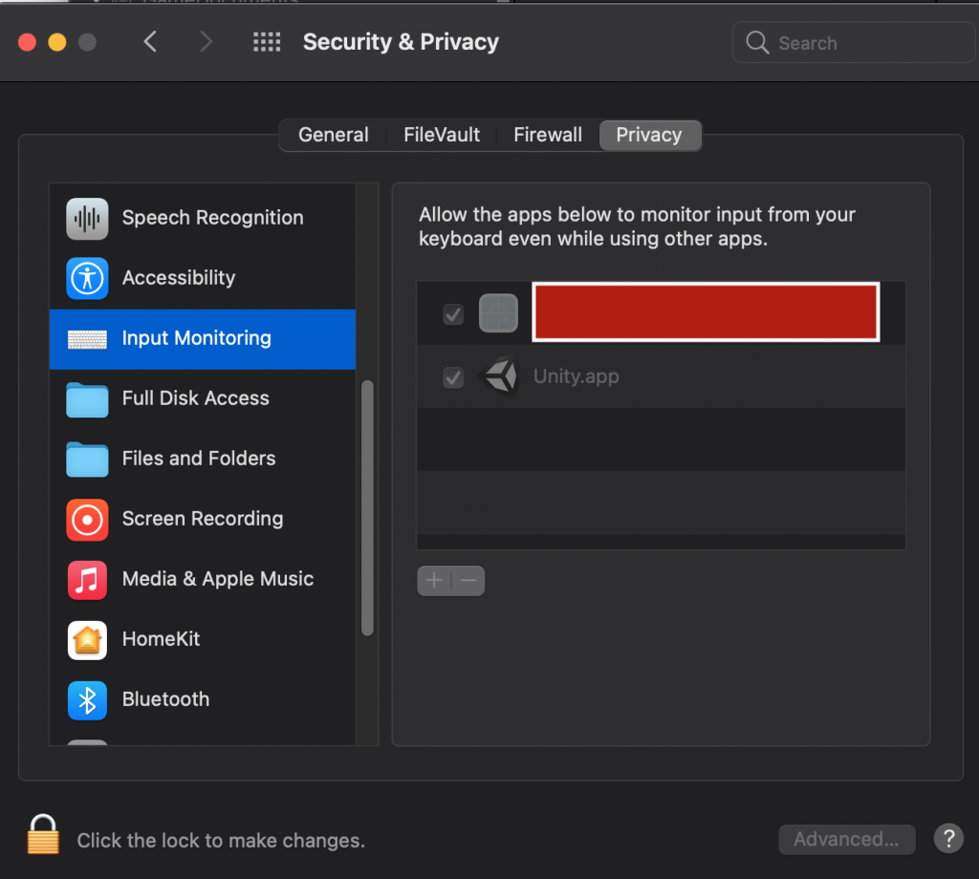
Task: Open the FileVault tab
Action: (442, 135)
